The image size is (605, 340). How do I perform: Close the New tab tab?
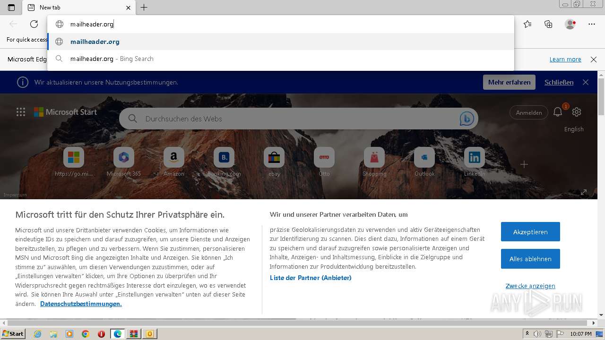coord(129,8)
